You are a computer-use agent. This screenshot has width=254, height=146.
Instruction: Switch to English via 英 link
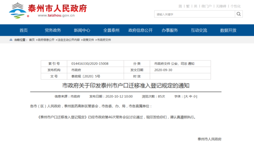point(196,6)
